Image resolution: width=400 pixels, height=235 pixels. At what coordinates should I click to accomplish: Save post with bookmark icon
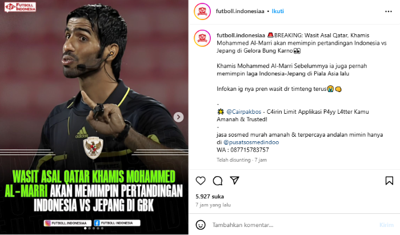389,181
